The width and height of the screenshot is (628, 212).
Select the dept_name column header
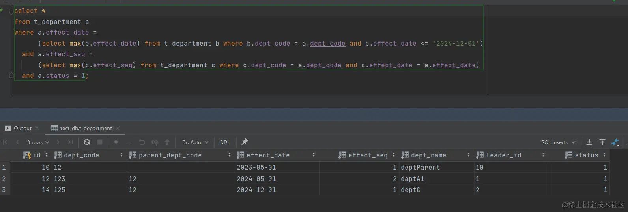436,155
